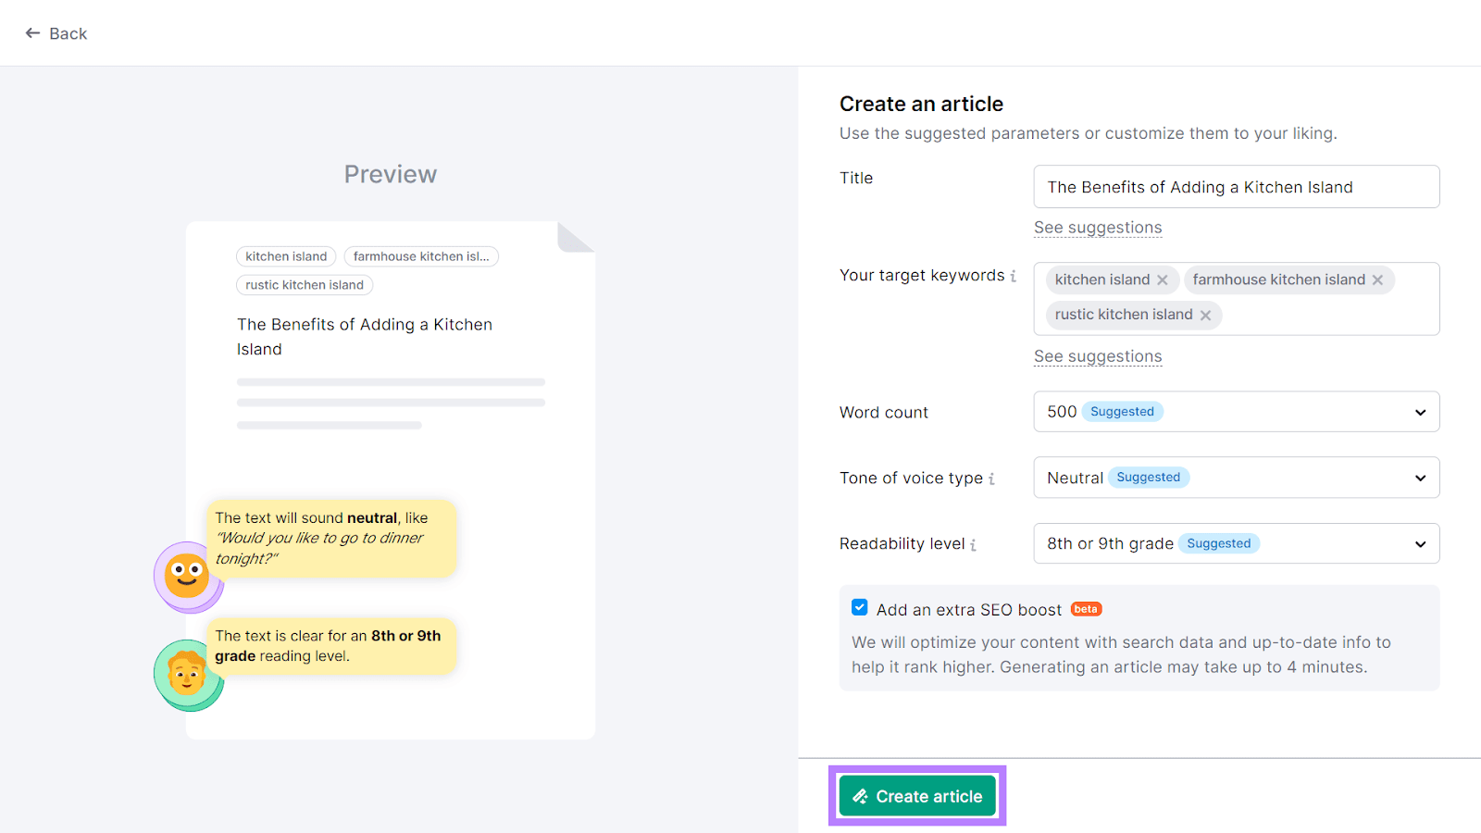Click the green reading level avatar
1481x833 pixels.
pyautogui.click(x=187, y=674)
